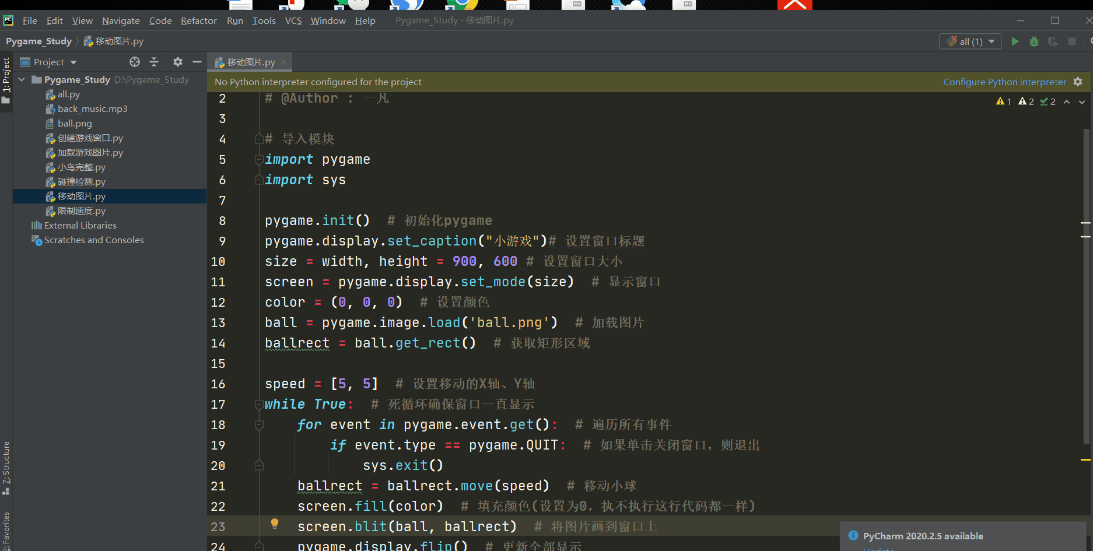This screenshot has width=1093, height=551.
Task: Open Project panel gear settings
Action: coord(178,62)
